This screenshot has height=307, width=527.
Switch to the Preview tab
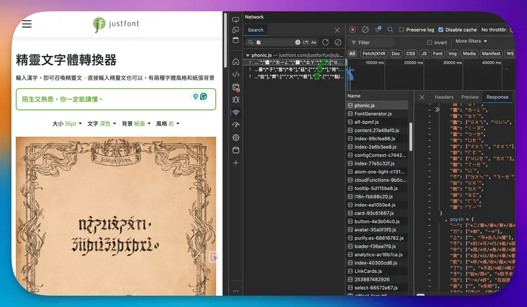470,97
